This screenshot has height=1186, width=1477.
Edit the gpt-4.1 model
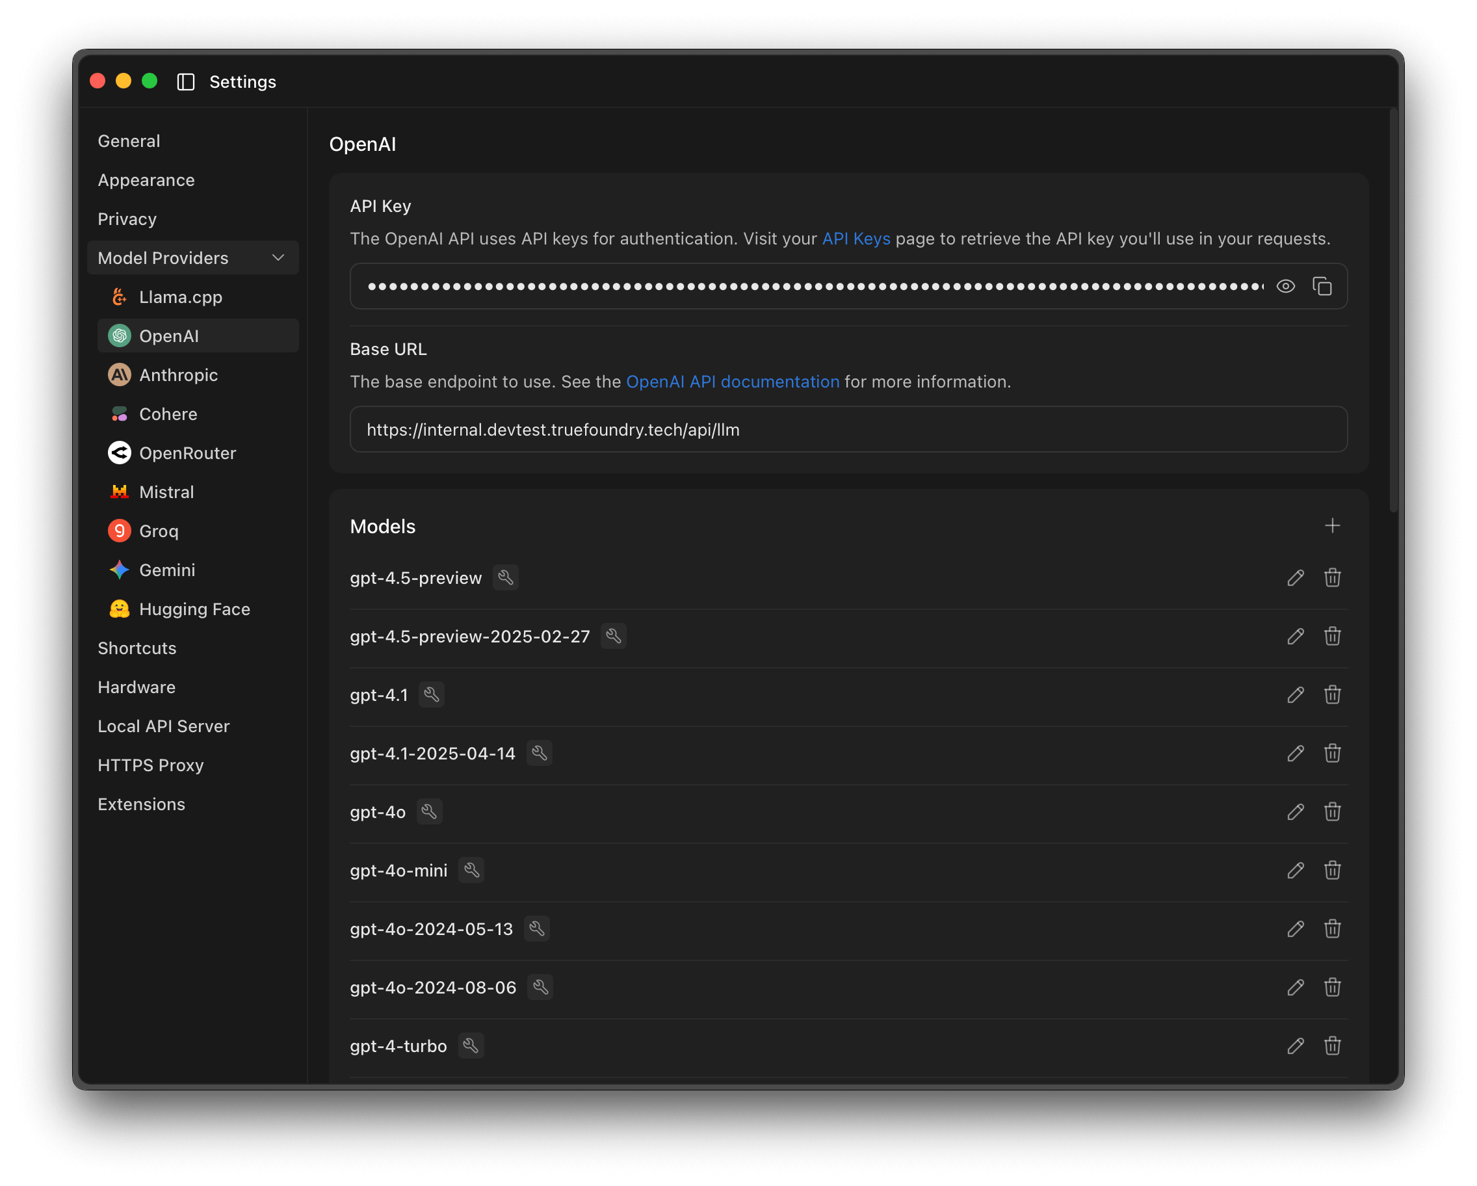[1295, 694]
